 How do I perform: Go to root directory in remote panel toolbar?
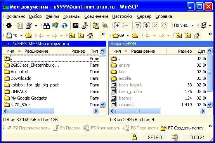point(187,36)
